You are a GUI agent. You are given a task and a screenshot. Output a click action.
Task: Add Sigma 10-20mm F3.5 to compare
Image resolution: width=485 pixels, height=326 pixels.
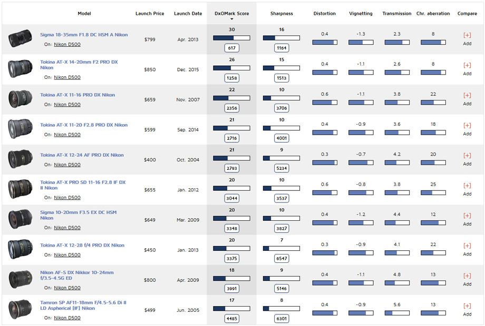467,216
